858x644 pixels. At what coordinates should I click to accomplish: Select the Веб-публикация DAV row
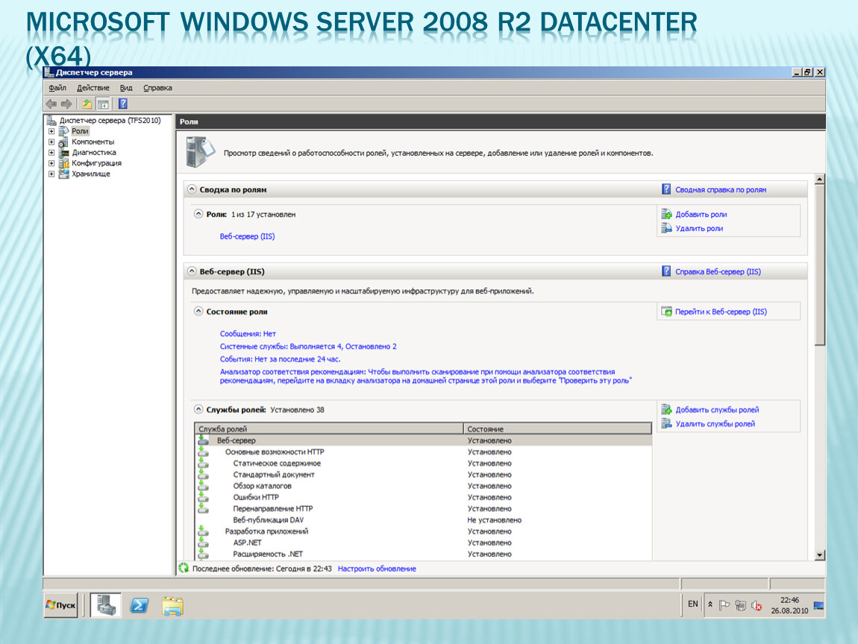coord(424,520)
